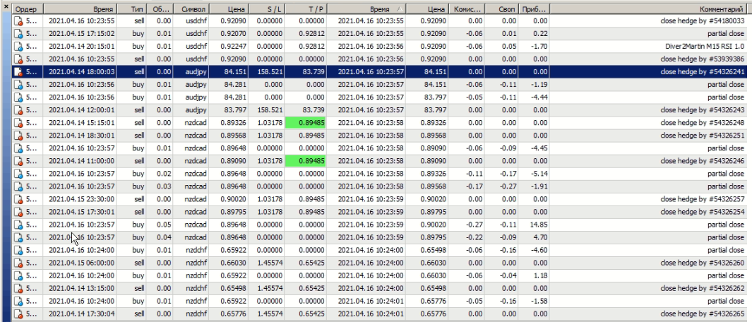Screen dimensions: 752x322
Task: Select comment close hedge by #54326241
Action: click(x=702, y=72)
